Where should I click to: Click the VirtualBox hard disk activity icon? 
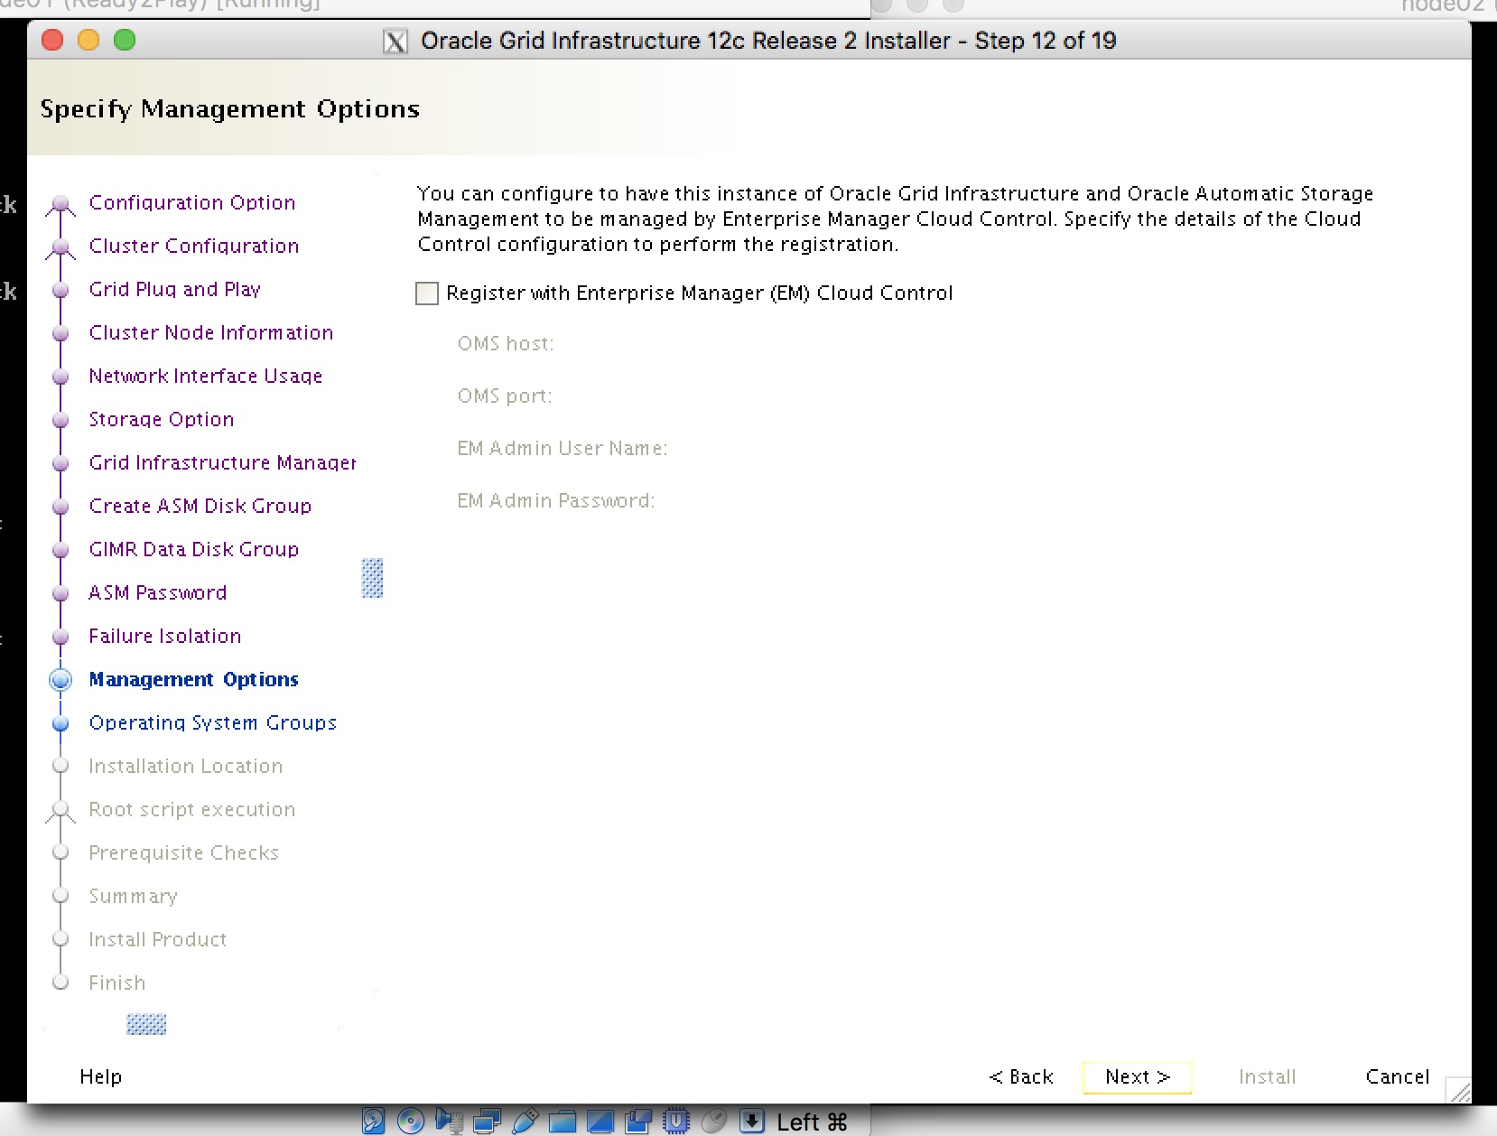(x=373, y=1121)
